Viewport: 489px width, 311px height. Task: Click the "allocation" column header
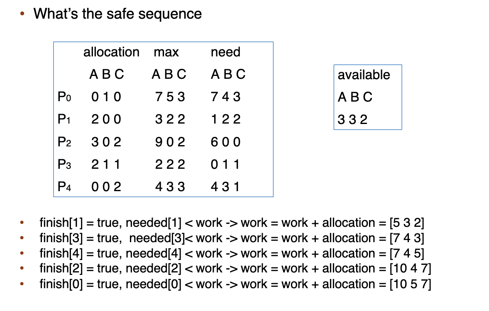[111, 52]
